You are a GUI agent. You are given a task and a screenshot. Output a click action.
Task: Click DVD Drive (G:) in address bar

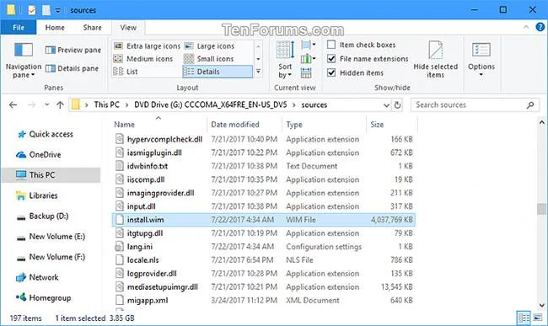[211, 104]
